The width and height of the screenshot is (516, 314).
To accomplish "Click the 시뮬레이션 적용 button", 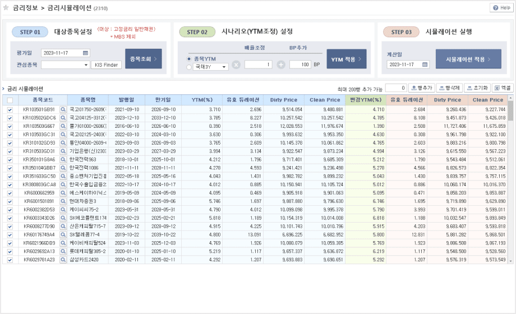I will coord(468,59).
